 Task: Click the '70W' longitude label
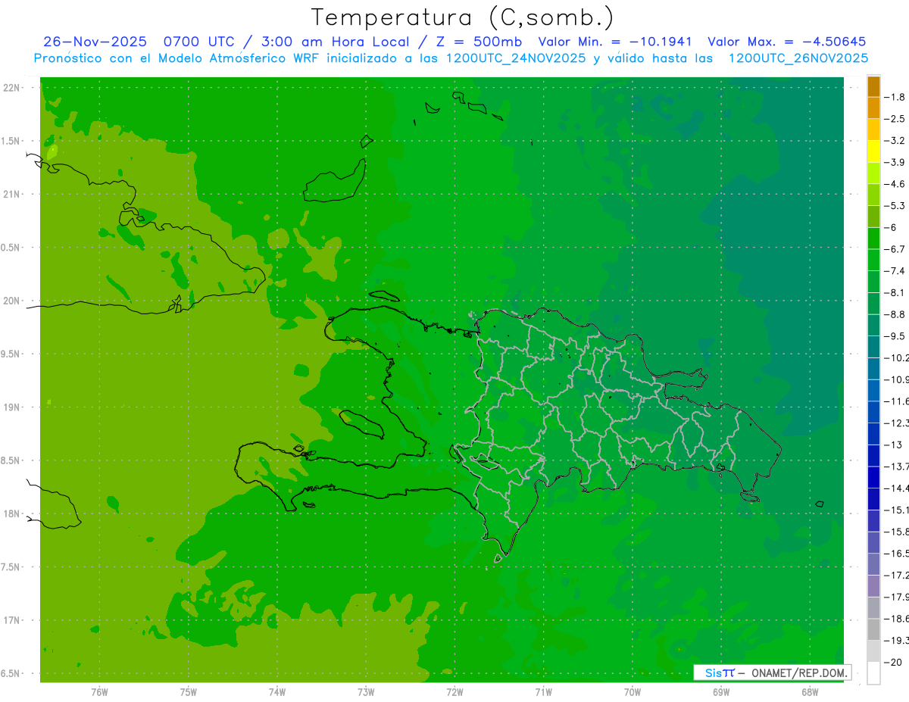(632, 691)
